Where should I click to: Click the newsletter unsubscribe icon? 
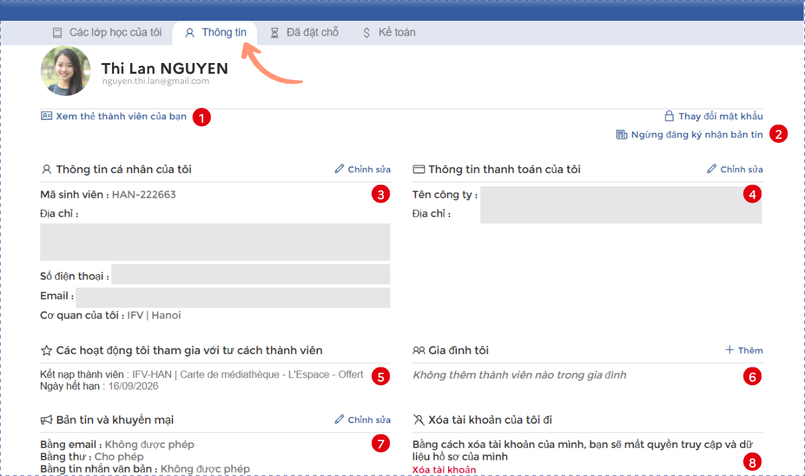click(621, 135)
